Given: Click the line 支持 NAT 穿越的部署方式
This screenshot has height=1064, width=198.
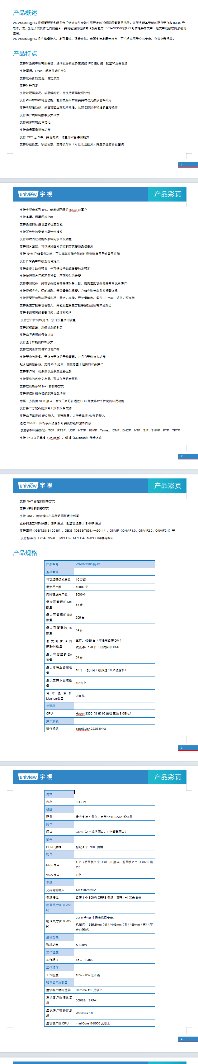Looking at the screenshot, I should tap(37, 501).
